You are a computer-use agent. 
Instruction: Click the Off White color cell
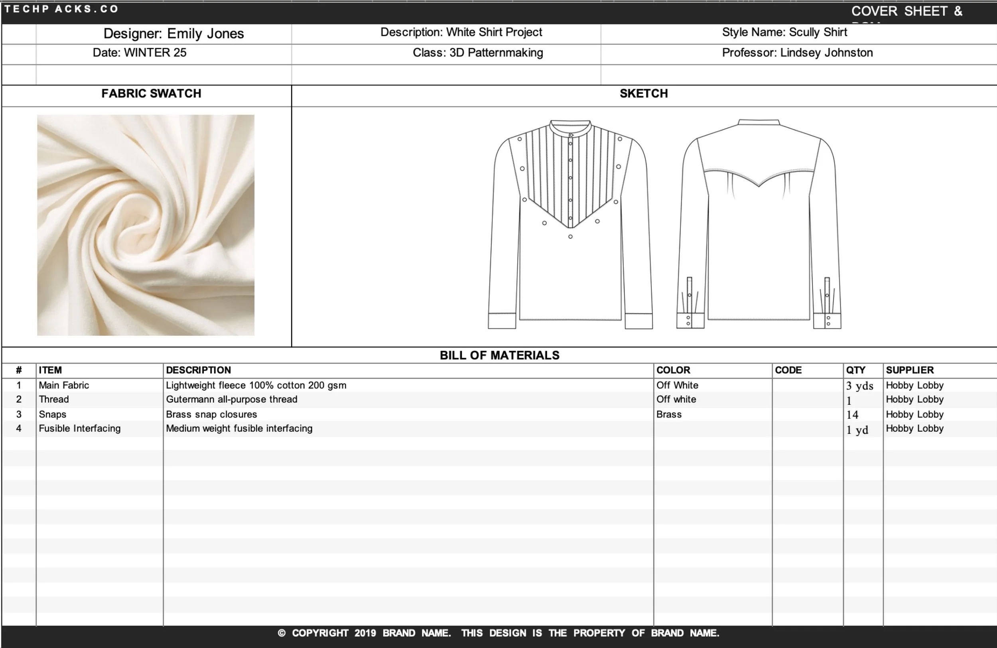(x=677, y=385)
